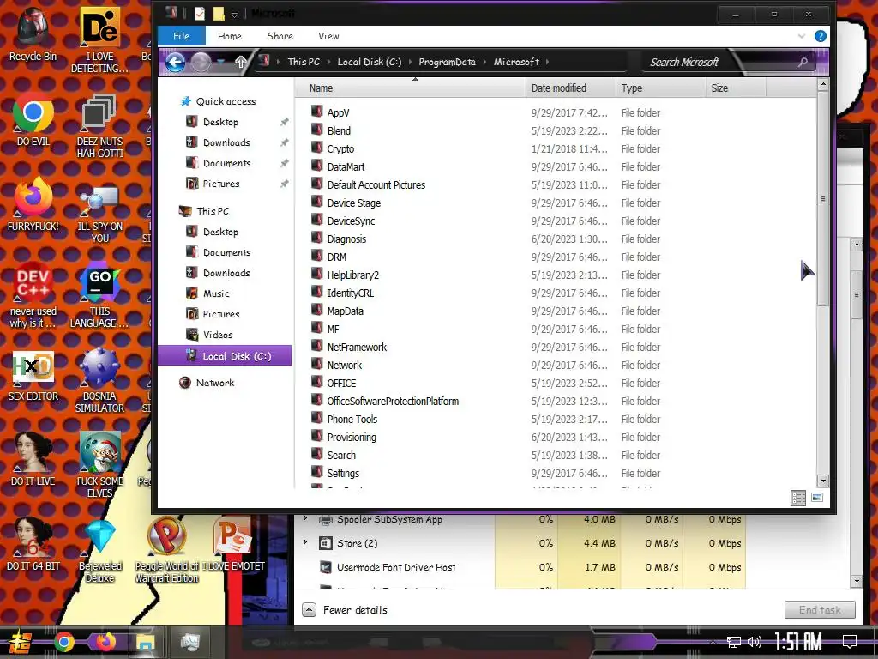Sort by Date modified column header
This screenshot has width=878, height=659.
[570, 88]
